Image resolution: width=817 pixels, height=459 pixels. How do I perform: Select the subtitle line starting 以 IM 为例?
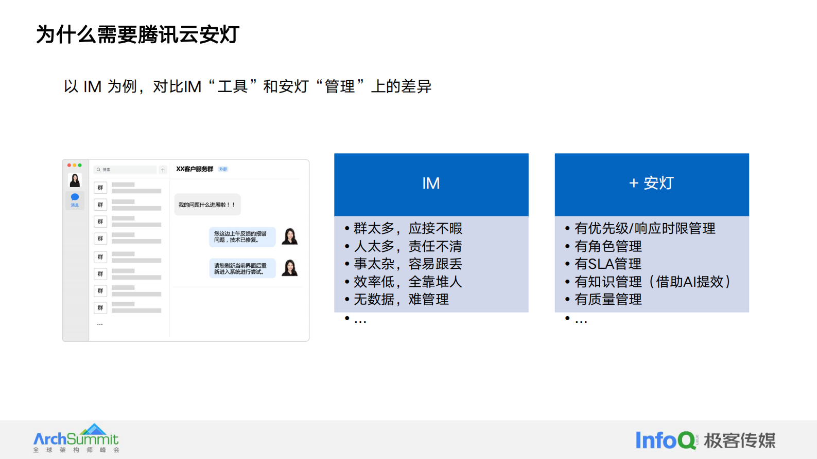point(248,86)
